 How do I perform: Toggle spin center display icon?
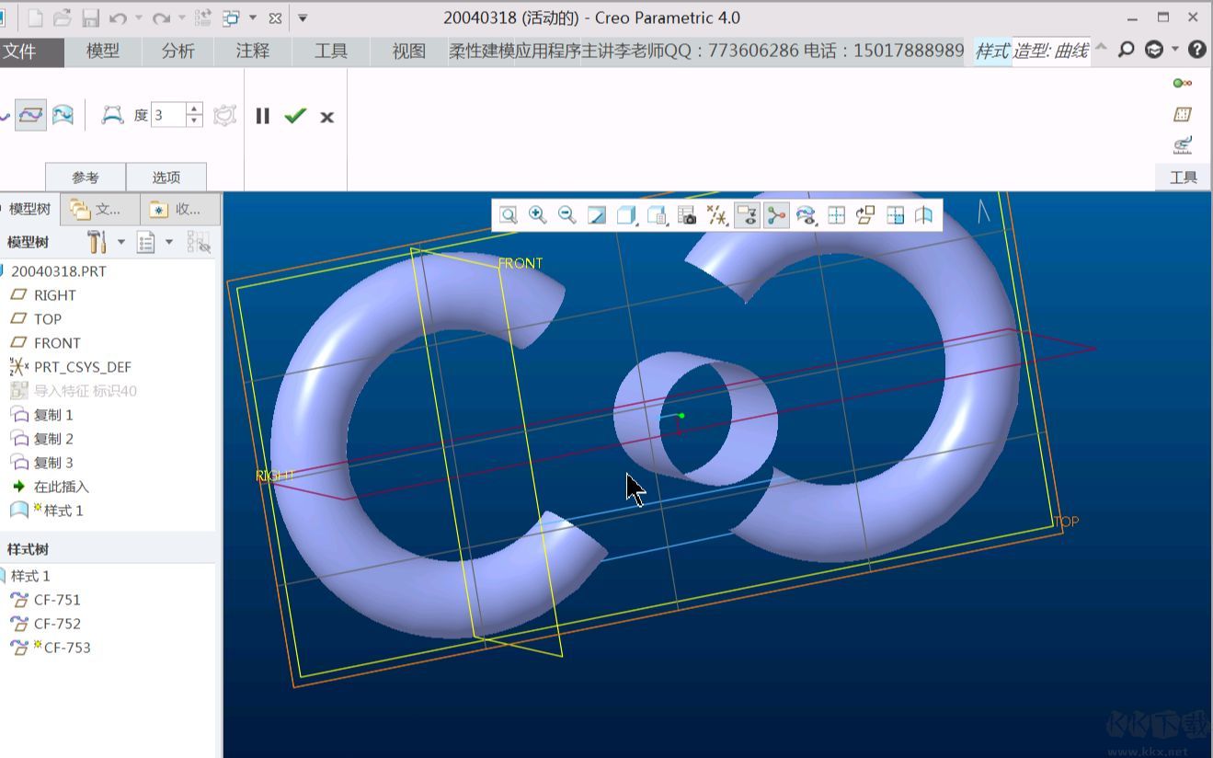coord(776,215)
